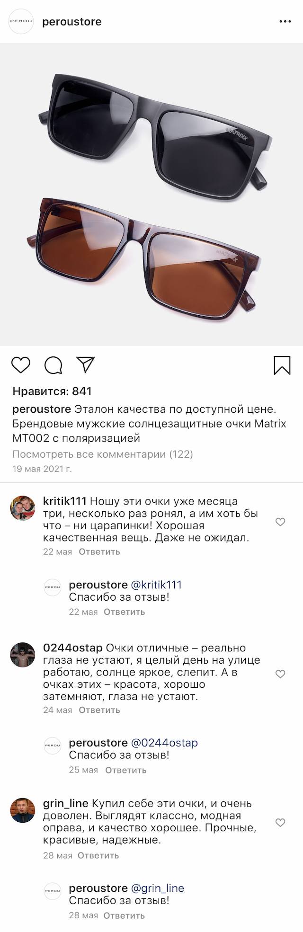Viewport: 303px width, 932px height.
Task: Tap the sunglasses product photo
Action: (x=151, y=194)
